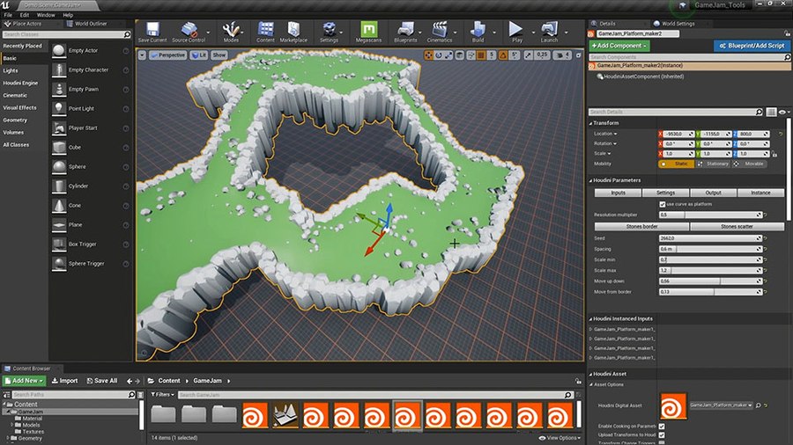Set mobility to Static
793x445 pixels.
coord(676,164)
